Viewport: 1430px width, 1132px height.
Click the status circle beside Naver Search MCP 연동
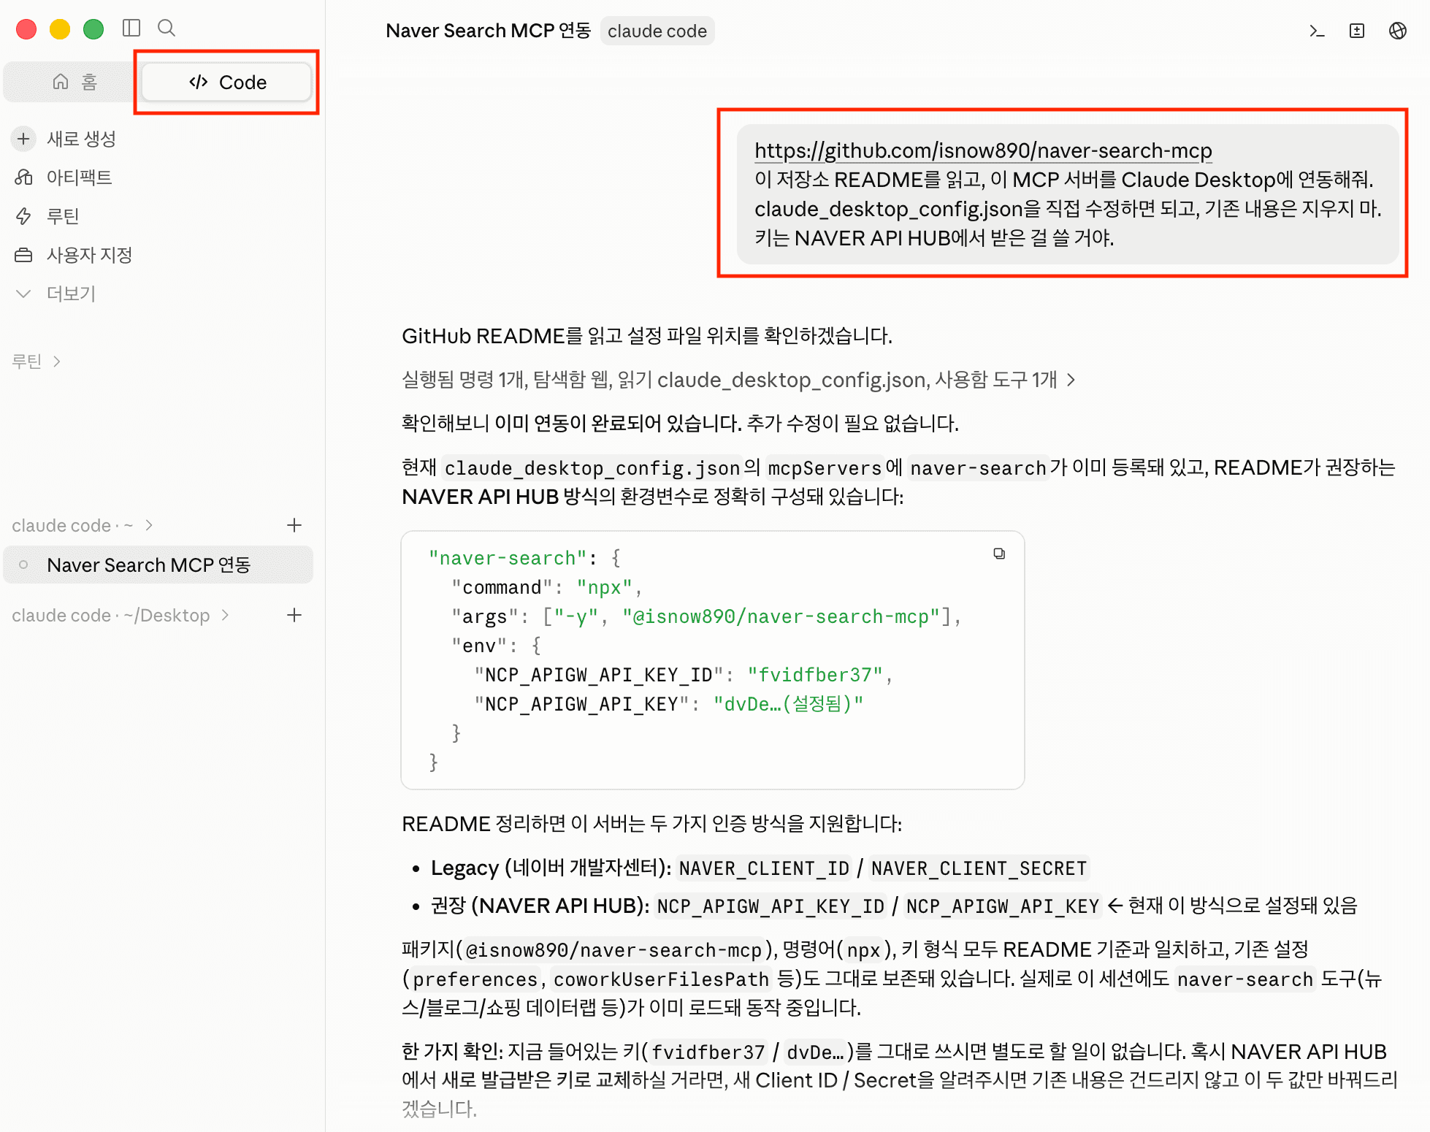[x=23, y=565]
